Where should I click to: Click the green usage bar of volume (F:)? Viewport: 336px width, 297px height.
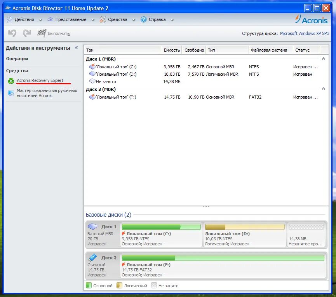[x=223, y=258]
